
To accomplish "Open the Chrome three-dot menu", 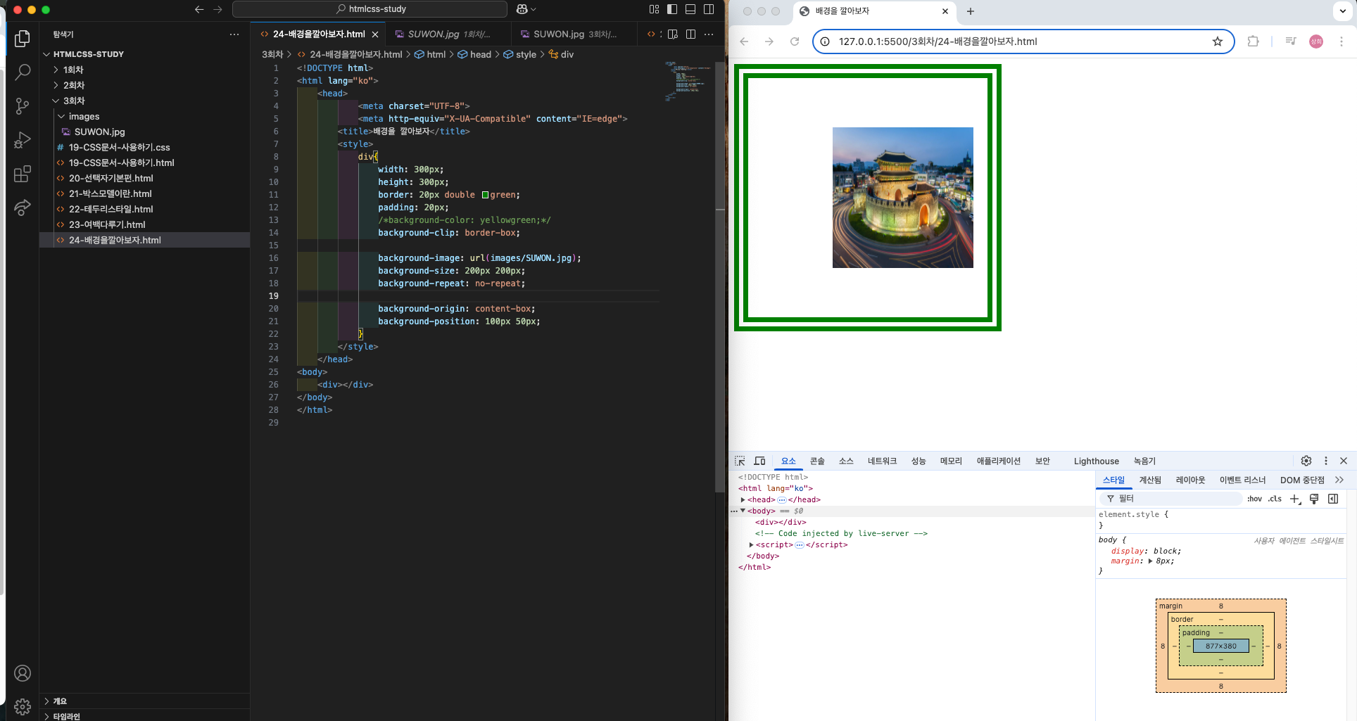I will click(x=1342, y=42).
